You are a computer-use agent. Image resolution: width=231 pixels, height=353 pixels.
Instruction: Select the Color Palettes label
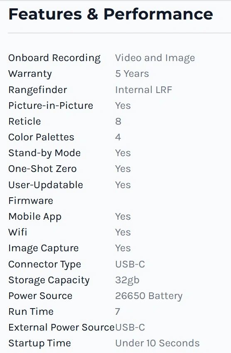pos(41,137)
